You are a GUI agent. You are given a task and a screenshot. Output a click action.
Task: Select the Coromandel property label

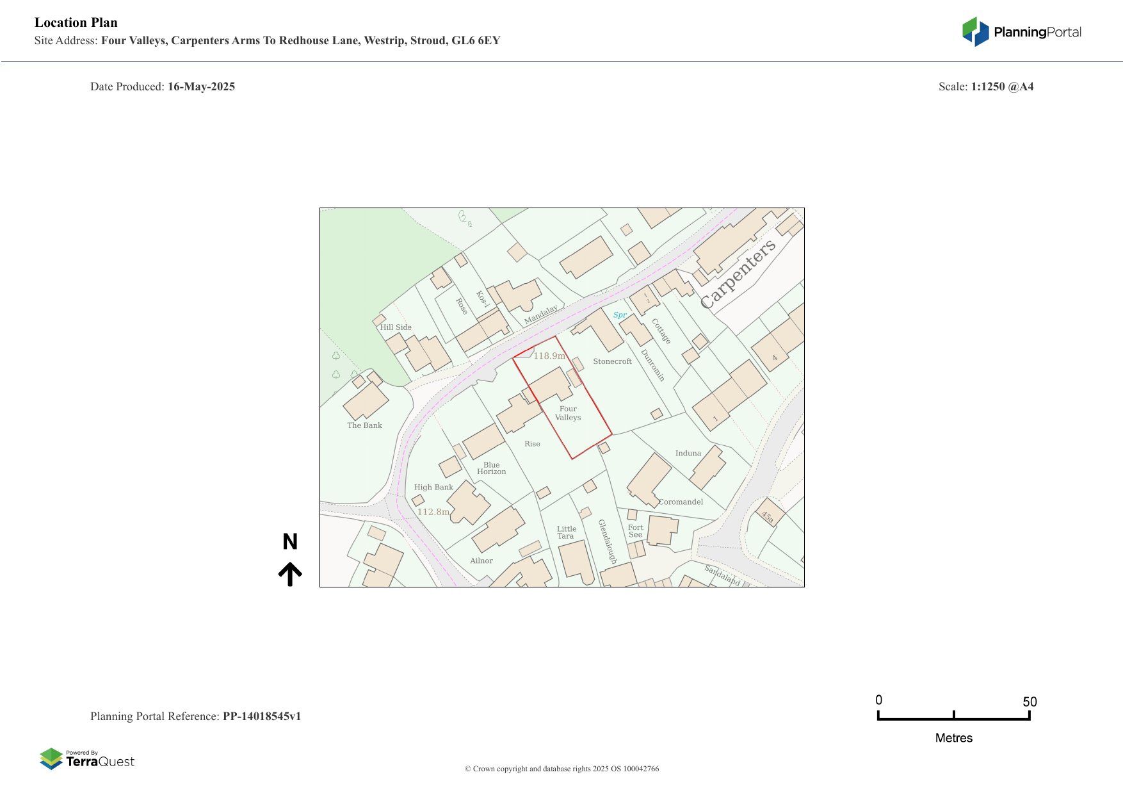pos(681,502)
